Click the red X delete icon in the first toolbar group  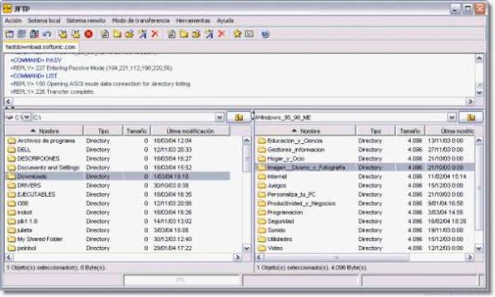pos(155,33)
